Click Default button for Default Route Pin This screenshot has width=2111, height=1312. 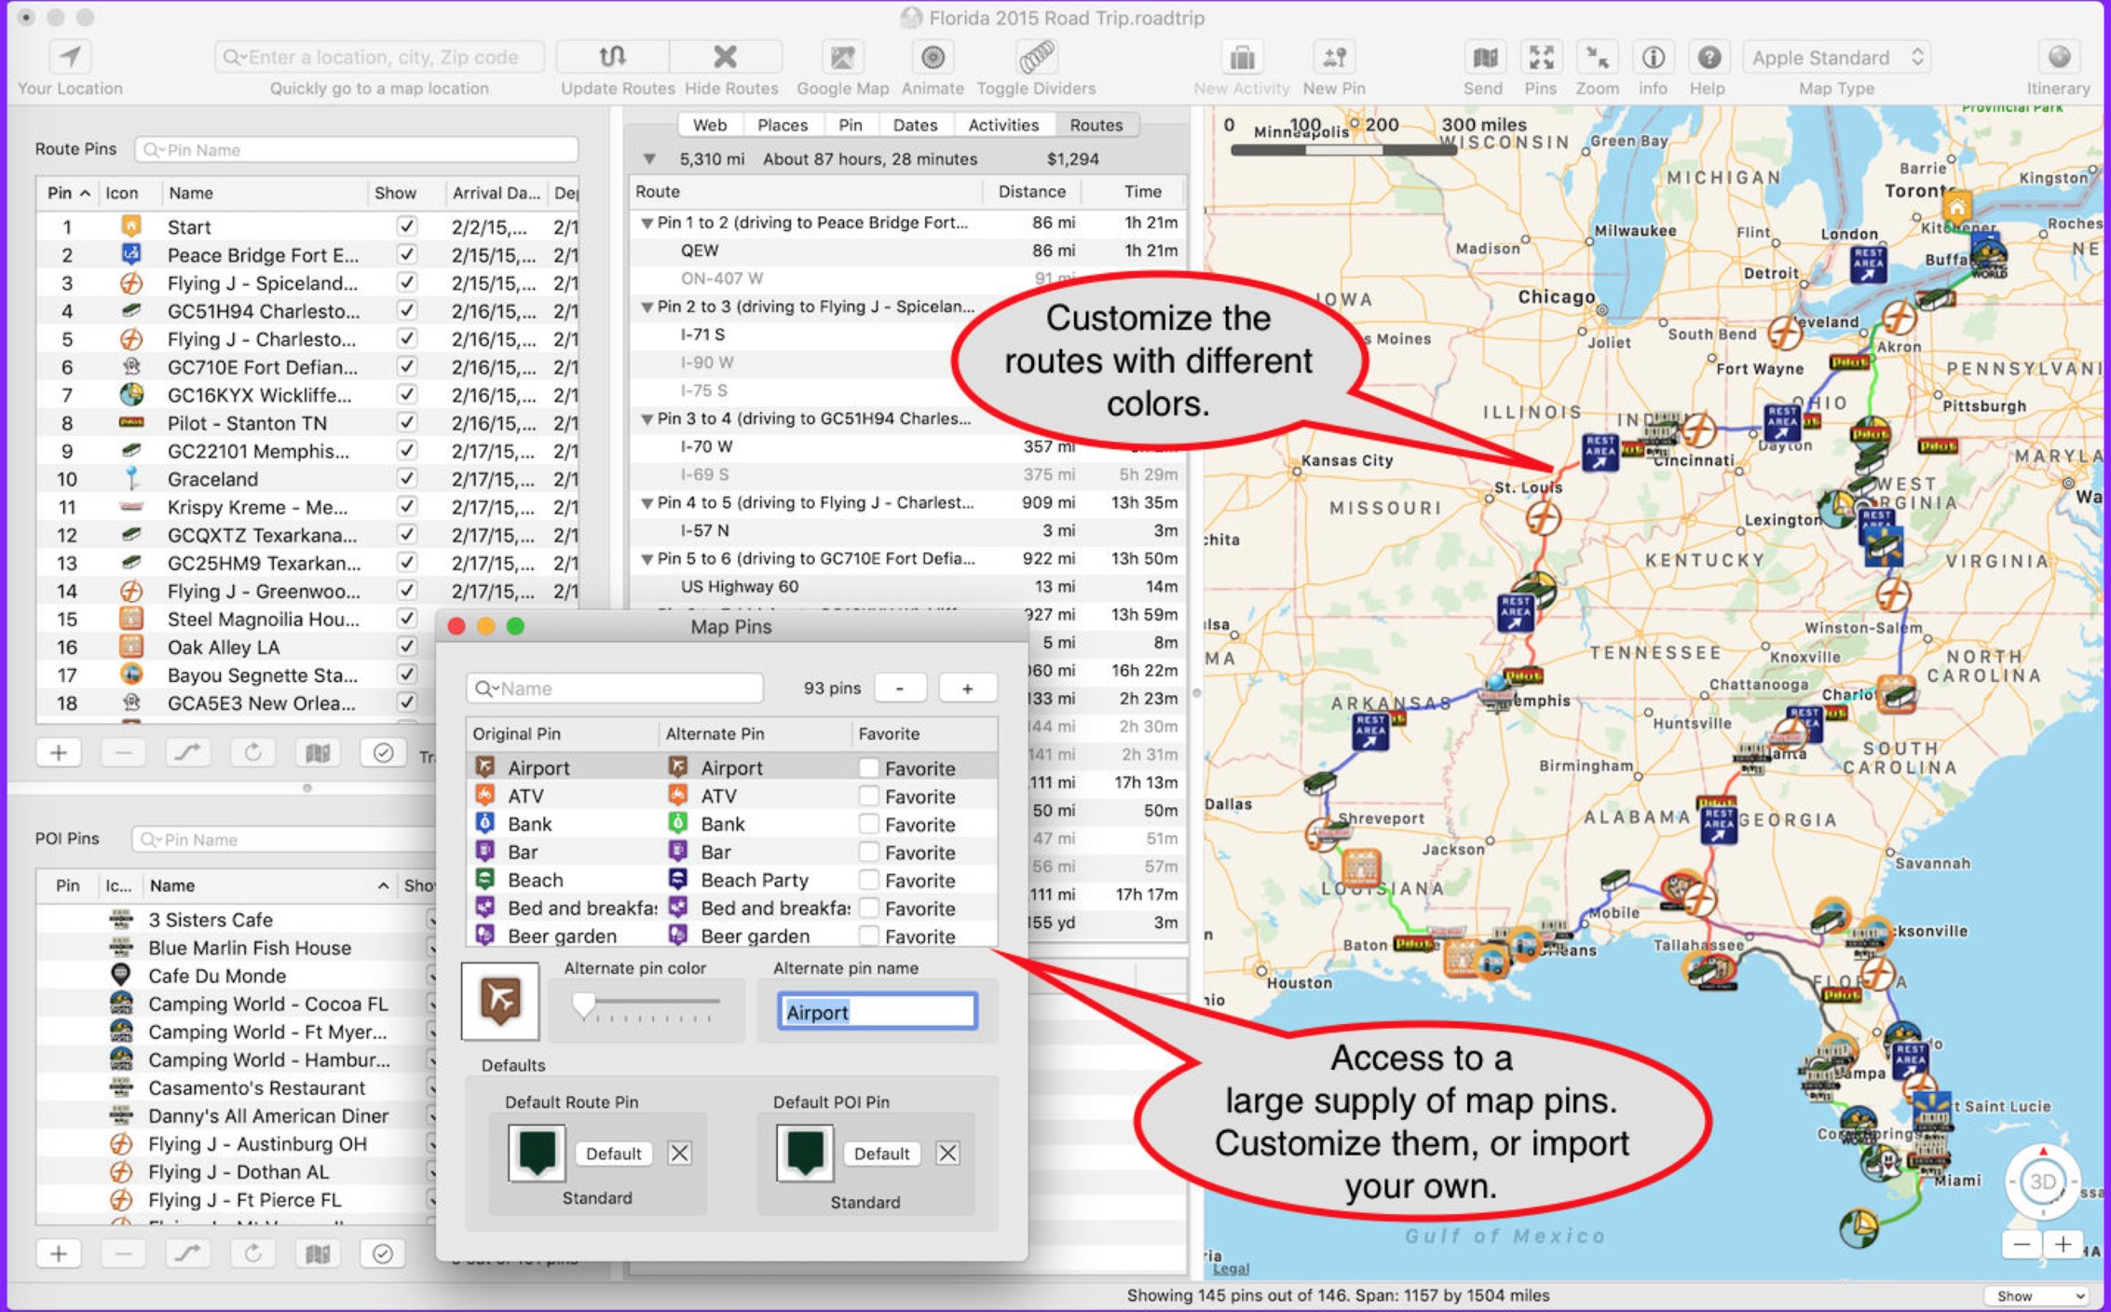(612, 1154)
